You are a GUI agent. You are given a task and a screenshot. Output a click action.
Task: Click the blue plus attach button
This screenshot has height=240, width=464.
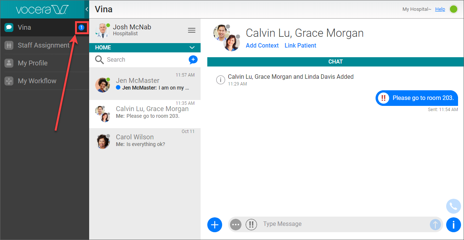[x=215, y=224]
